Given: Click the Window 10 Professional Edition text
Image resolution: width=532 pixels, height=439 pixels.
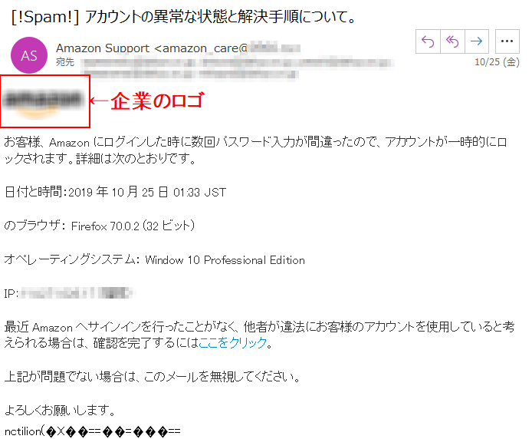Looking at the screenshot, I should 225,260.
